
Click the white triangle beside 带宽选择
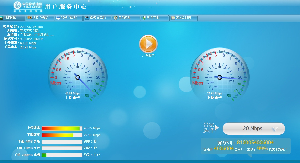(217, 127)
